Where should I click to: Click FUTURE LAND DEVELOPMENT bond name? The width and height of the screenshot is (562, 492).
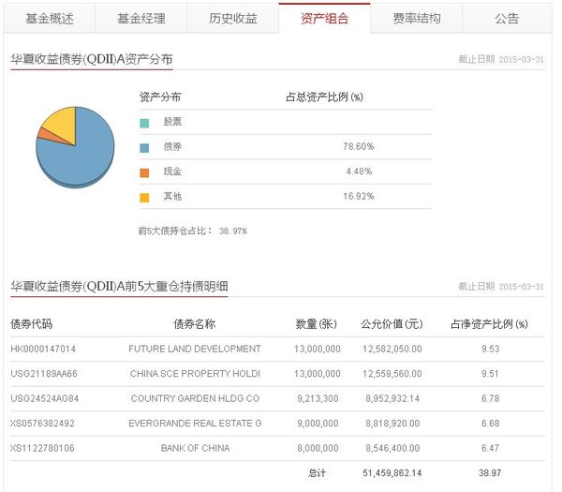(x=195, y=349)
